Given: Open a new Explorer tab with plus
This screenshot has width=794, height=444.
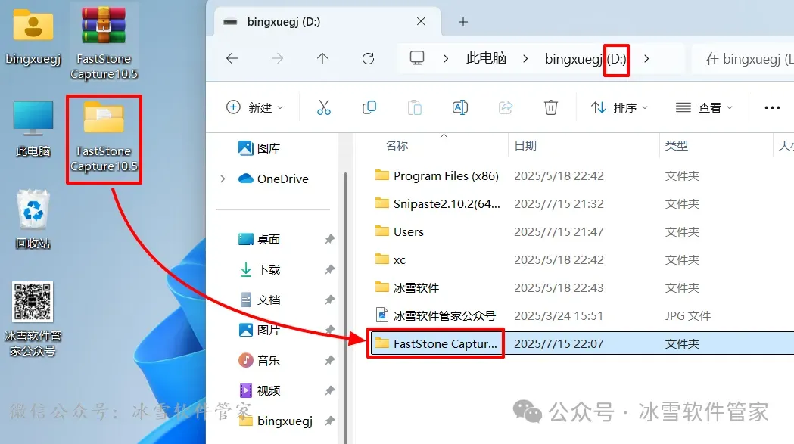Looking at the screenshot, I should click(462, 22).
